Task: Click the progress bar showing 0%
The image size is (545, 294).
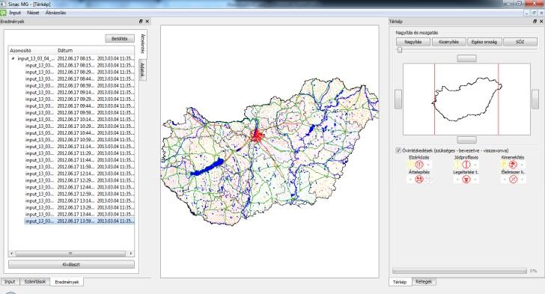Action: point(460,271)
